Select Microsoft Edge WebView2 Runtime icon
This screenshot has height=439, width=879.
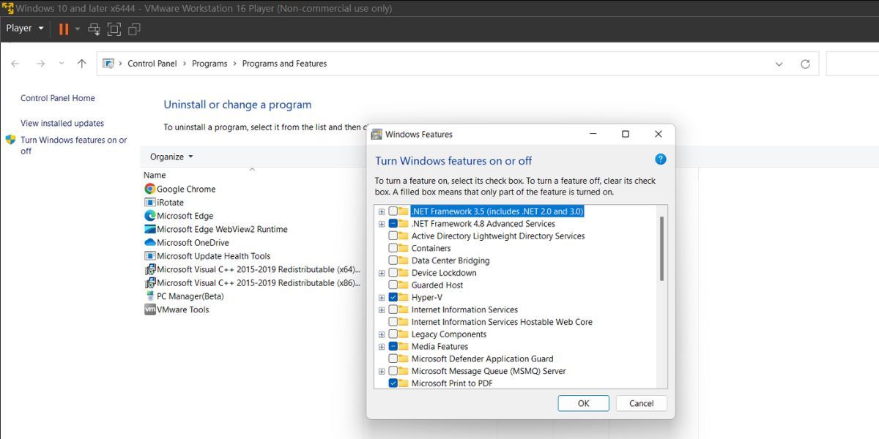click(x=150, y=229)
